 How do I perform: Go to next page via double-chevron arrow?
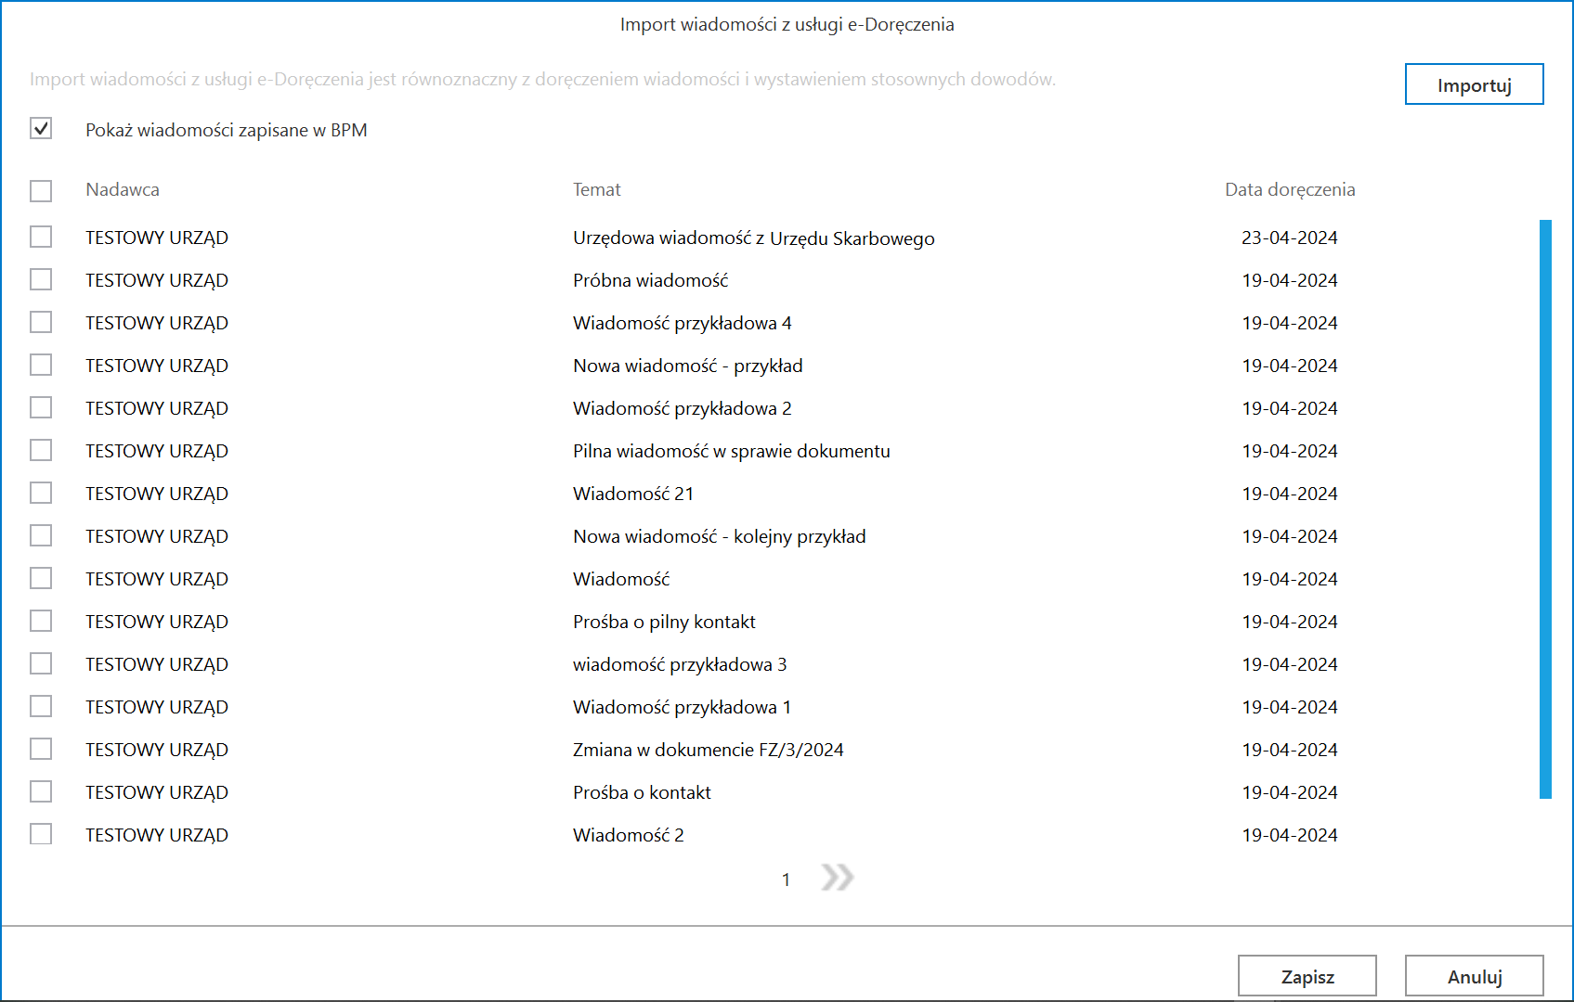837,878
